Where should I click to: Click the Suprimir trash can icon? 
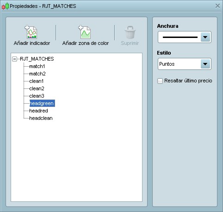(x=130, y=32)
